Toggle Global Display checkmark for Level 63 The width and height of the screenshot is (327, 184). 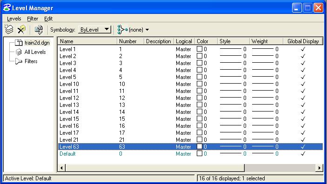[303, 147]
